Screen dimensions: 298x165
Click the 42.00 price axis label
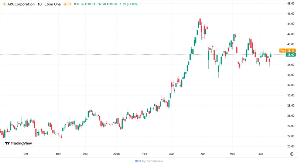291,34
